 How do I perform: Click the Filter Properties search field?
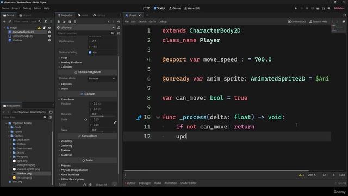tap(86, 33)
